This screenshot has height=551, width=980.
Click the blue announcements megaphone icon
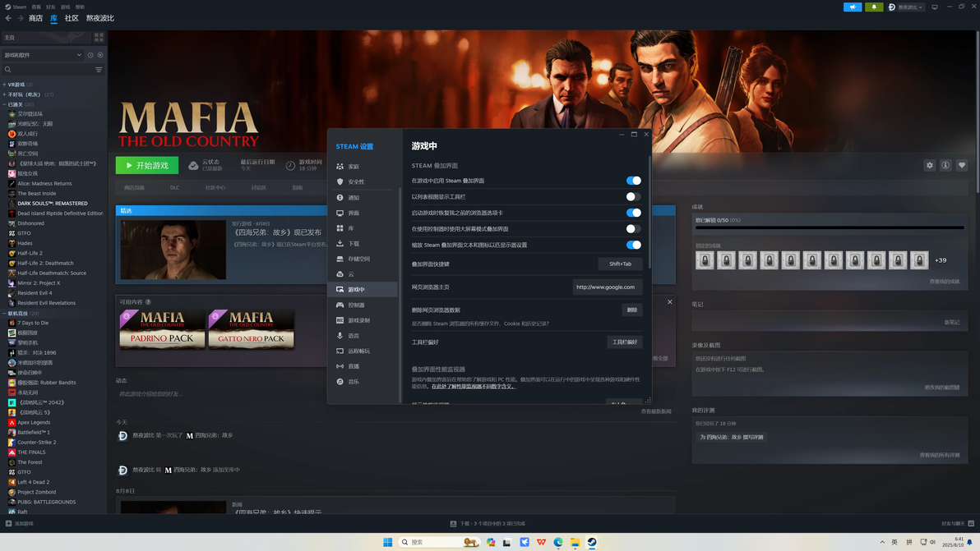point(853,7)
